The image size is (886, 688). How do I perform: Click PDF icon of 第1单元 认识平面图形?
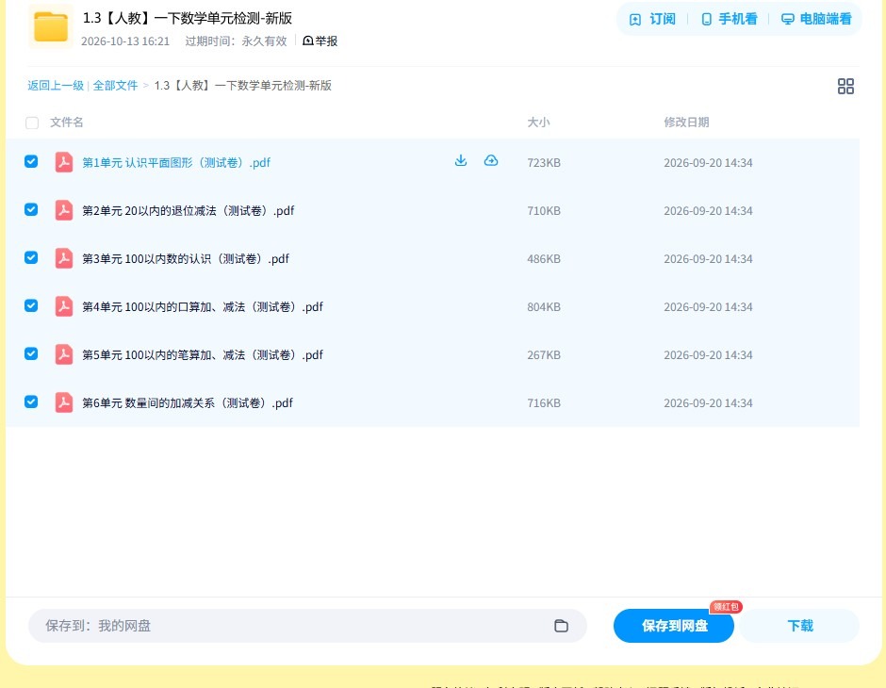coord(64,162)
